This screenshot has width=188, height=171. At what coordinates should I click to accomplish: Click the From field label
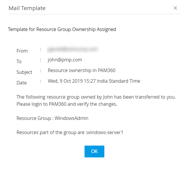click(x=22, y=51)
